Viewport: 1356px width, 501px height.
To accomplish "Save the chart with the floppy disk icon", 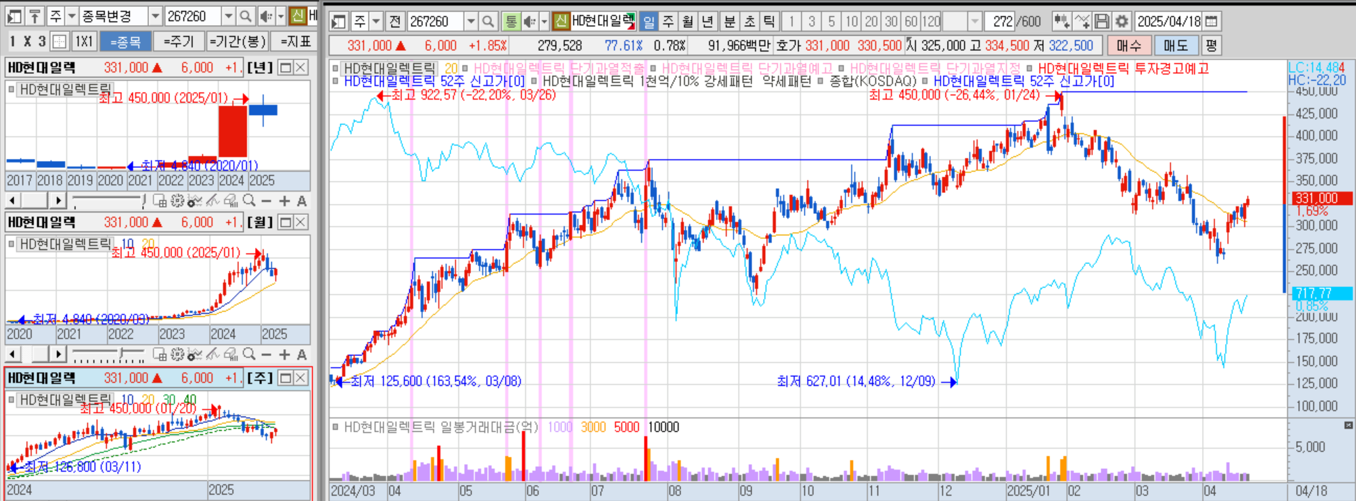I will tap(1102, 22).
